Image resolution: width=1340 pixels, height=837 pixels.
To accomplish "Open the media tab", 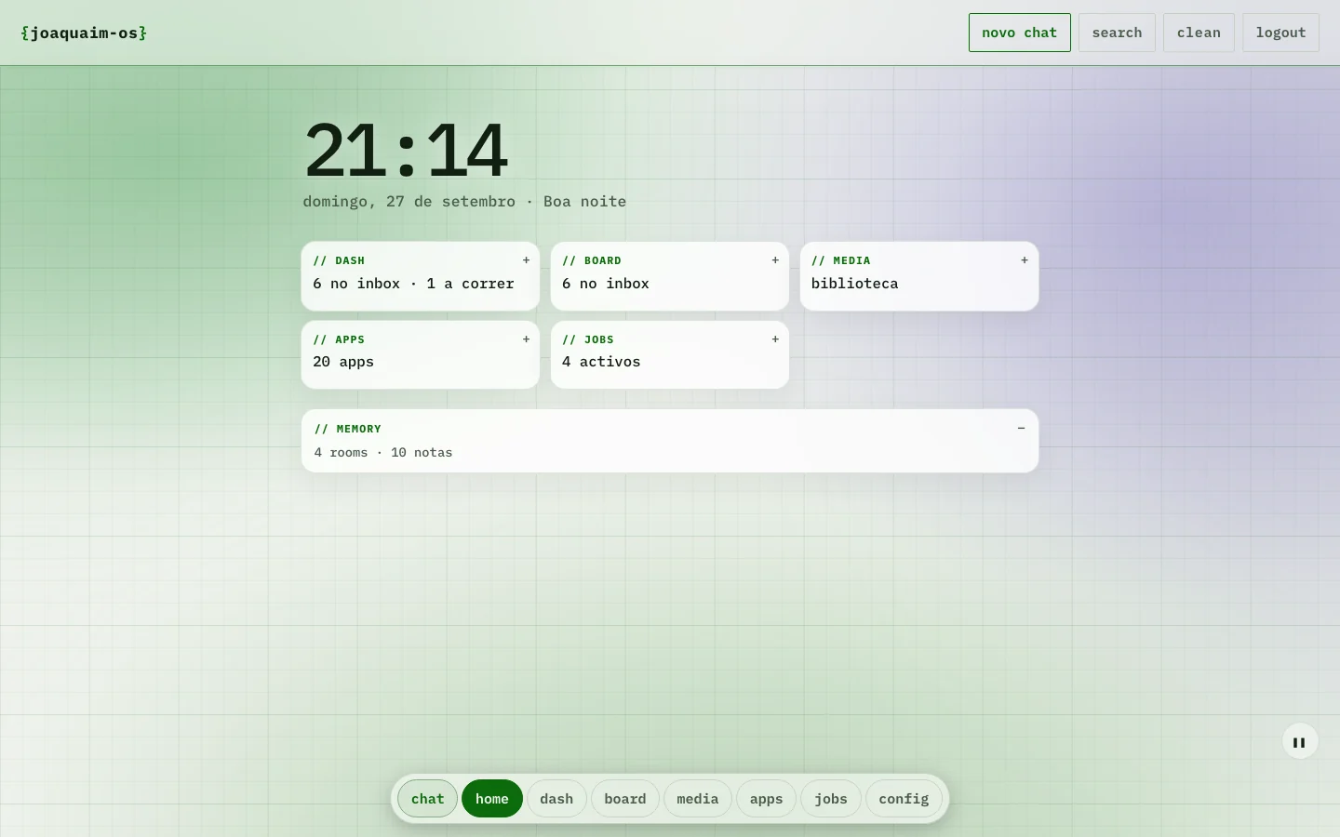I will [x=698, y=799].
